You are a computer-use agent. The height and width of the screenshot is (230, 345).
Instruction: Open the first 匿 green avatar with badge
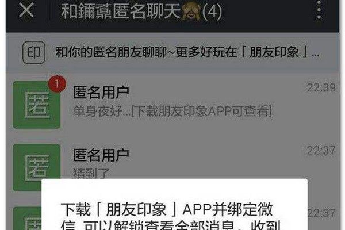pyautogui.click(x=37, y=105)
